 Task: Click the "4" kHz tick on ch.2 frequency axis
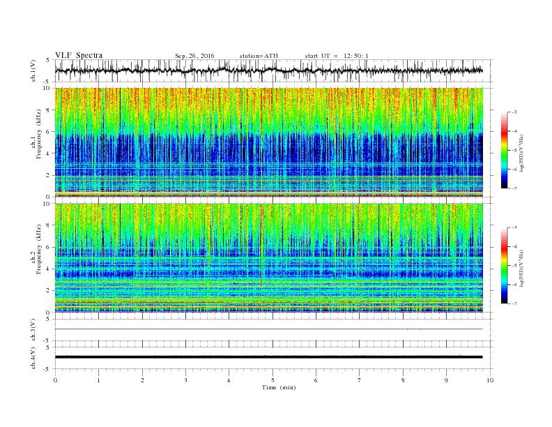click(x=49, y=269)
